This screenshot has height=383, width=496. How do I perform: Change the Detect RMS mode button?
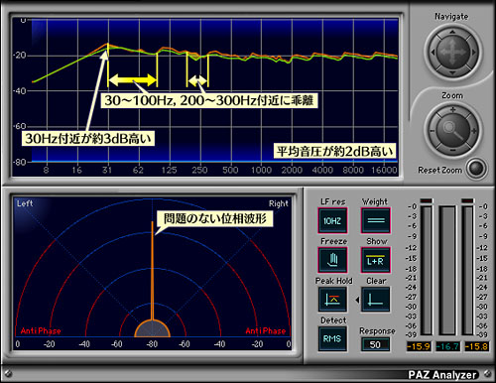click(332, 339)
